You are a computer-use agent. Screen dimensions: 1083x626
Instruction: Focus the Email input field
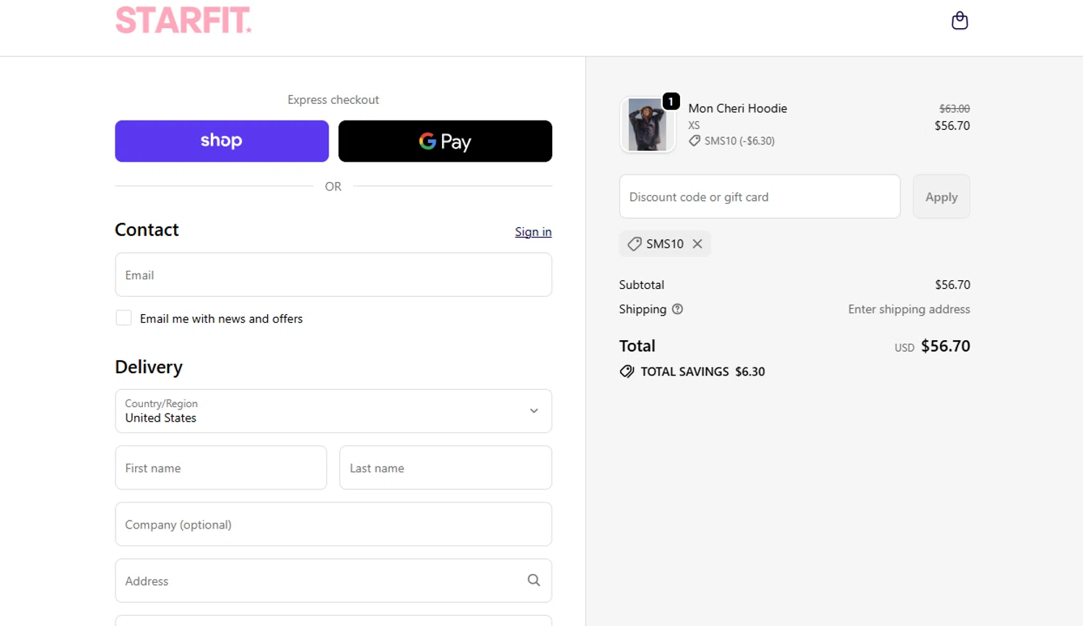pyautogui.click(x=334, y=274)
